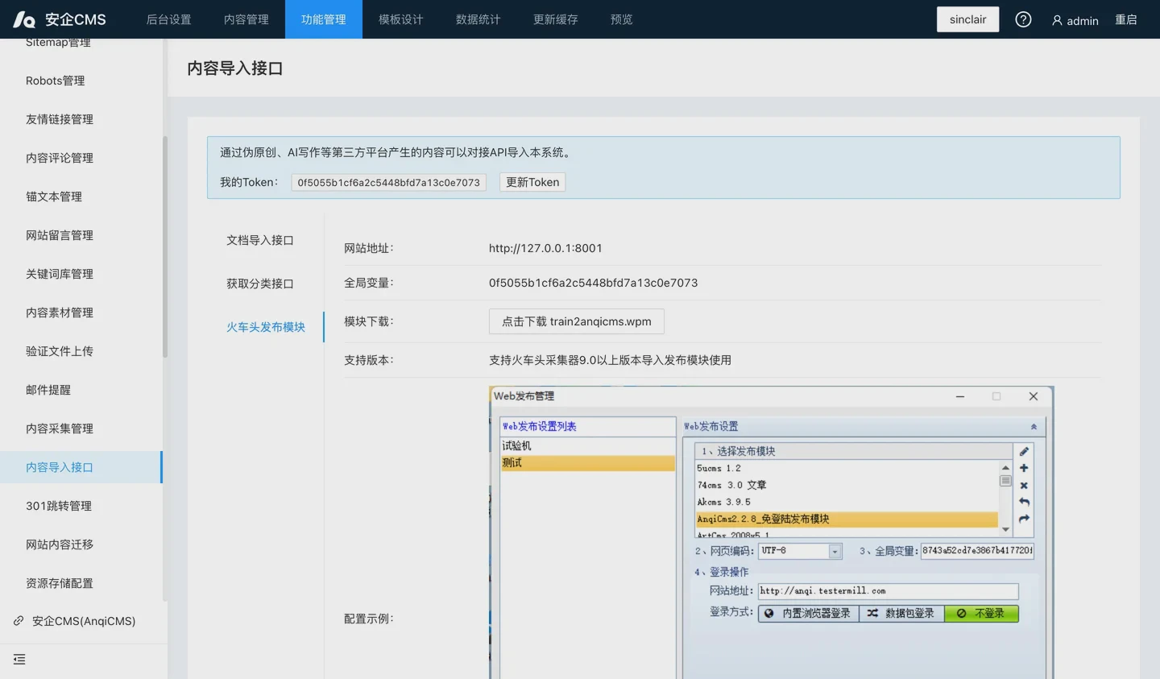Viewport: 1160px width, 679px height.
Task: Click the admin user profile icon
Action: tap(1057, 20)
